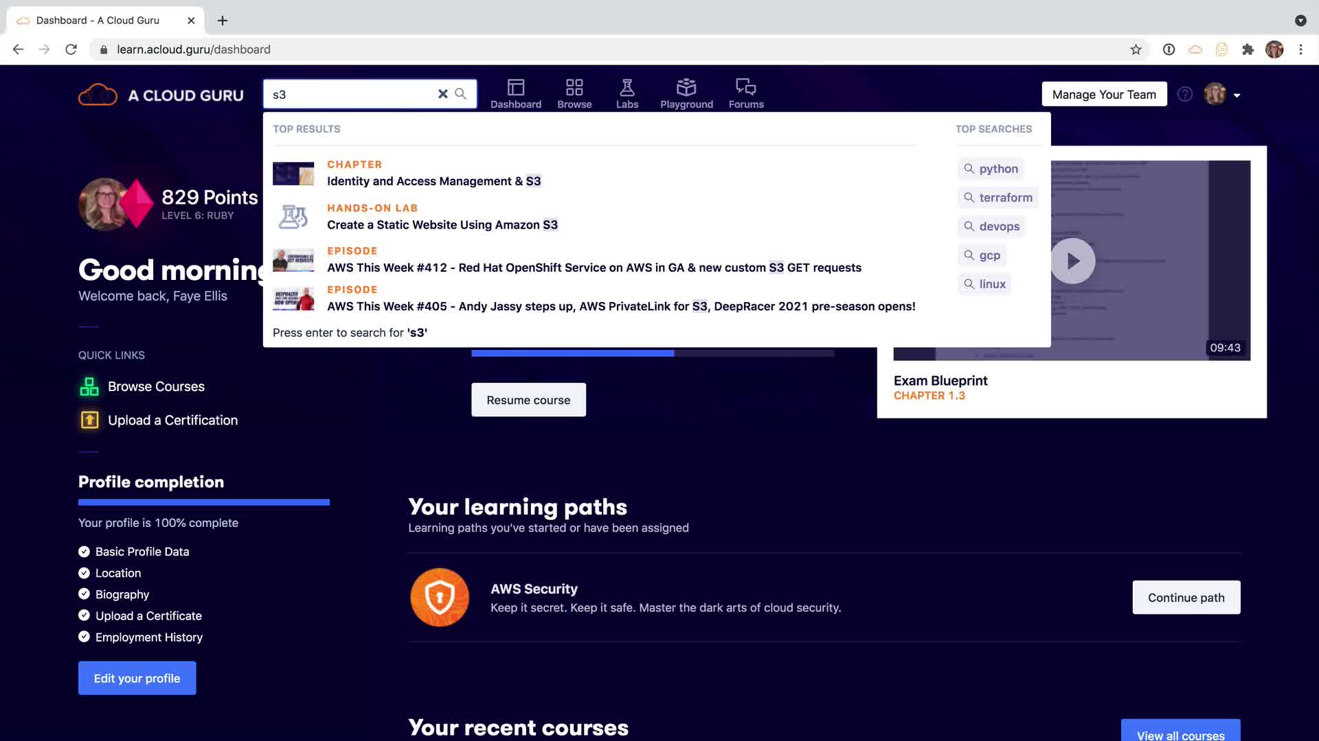Open the Playground box icon

pyautogui.click(x=686, y=87)
